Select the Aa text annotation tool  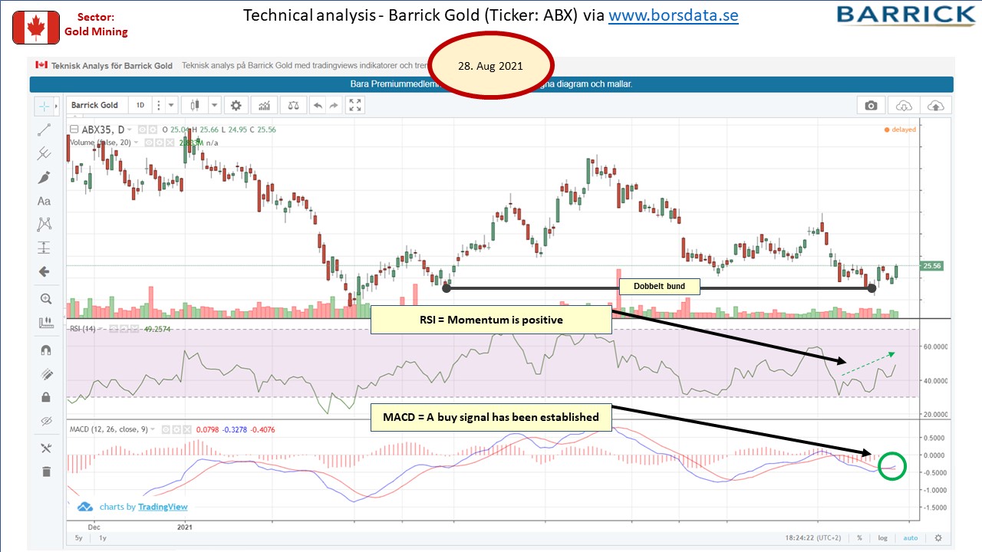point(44,201)
